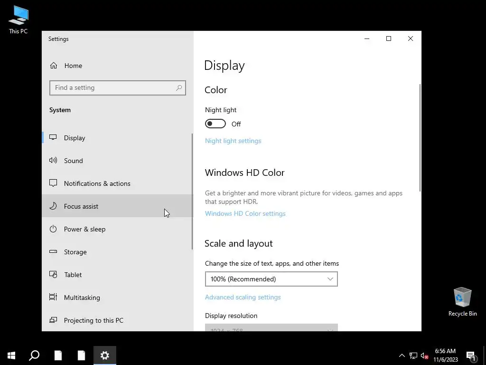486x365 pixels.
Task: Click the sidebar vertical scrollbar
Action: coord(192,192)
